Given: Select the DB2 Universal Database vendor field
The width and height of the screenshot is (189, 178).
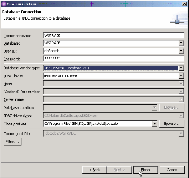Looking at the screenshot, I should tap(111, 68).
